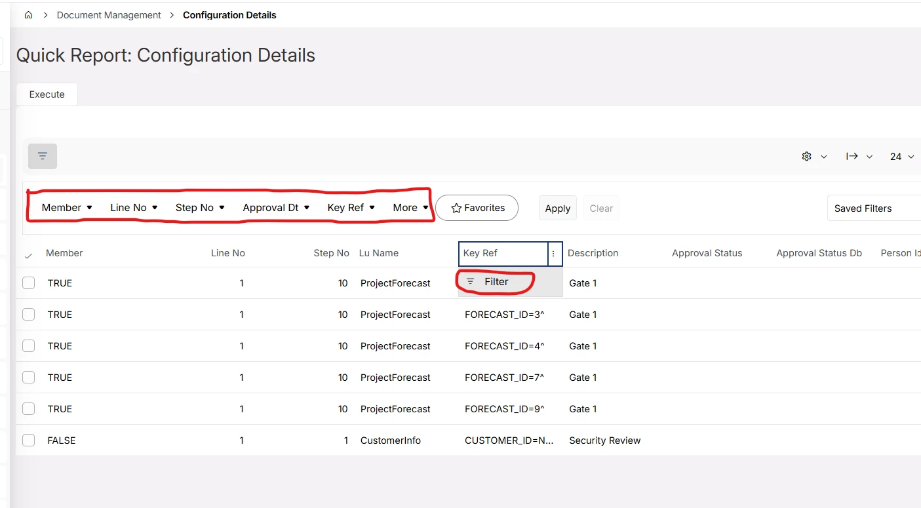Tick the CustomerInfo row checkbox
Screen dimensions: 921x508
[29, 440]
